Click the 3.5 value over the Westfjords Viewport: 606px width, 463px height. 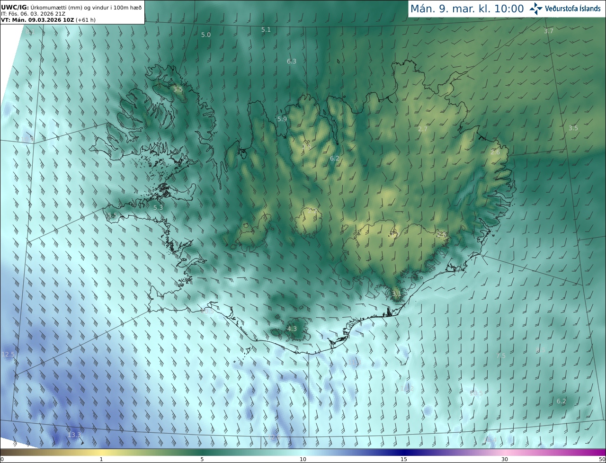pyautogui.click(x=178, y=89)
